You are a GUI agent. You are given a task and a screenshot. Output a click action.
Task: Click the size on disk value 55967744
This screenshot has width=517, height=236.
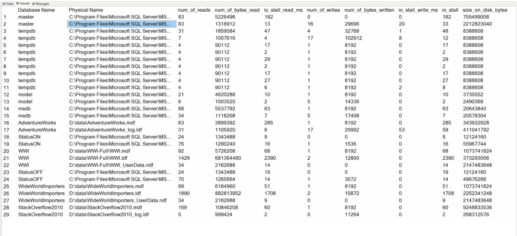[475, 144]
